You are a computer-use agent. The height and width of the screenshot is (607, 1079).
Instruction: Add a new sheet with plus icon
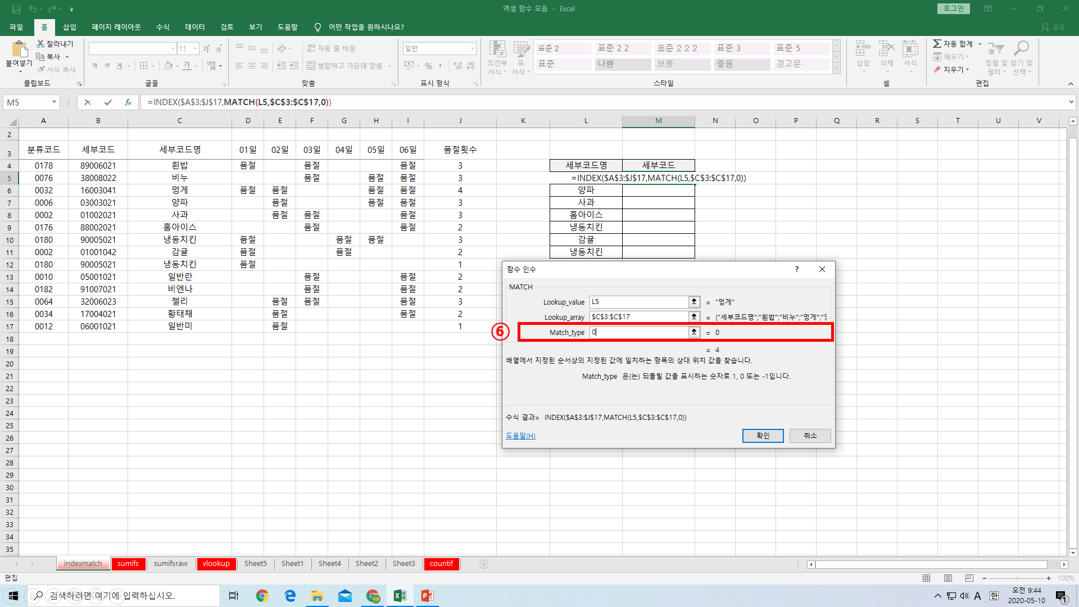pyautogui.click(x=484, y=564)
